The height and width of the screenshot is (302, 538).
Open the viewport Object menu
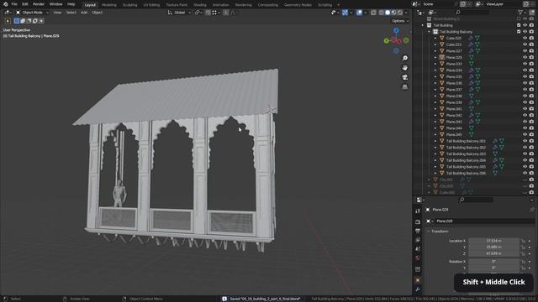pos(98,13)
